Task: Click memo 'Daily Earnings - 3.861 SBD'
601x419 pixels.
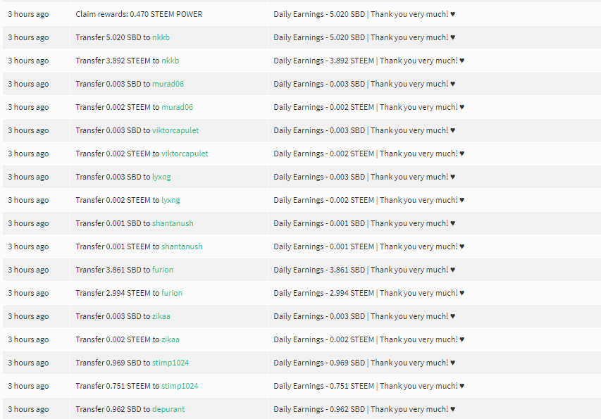Action: point(319,270)
